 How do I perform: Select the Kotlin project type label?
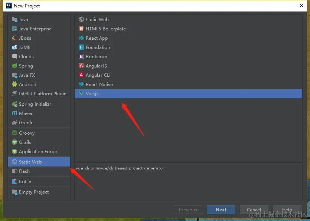(25, 181)
